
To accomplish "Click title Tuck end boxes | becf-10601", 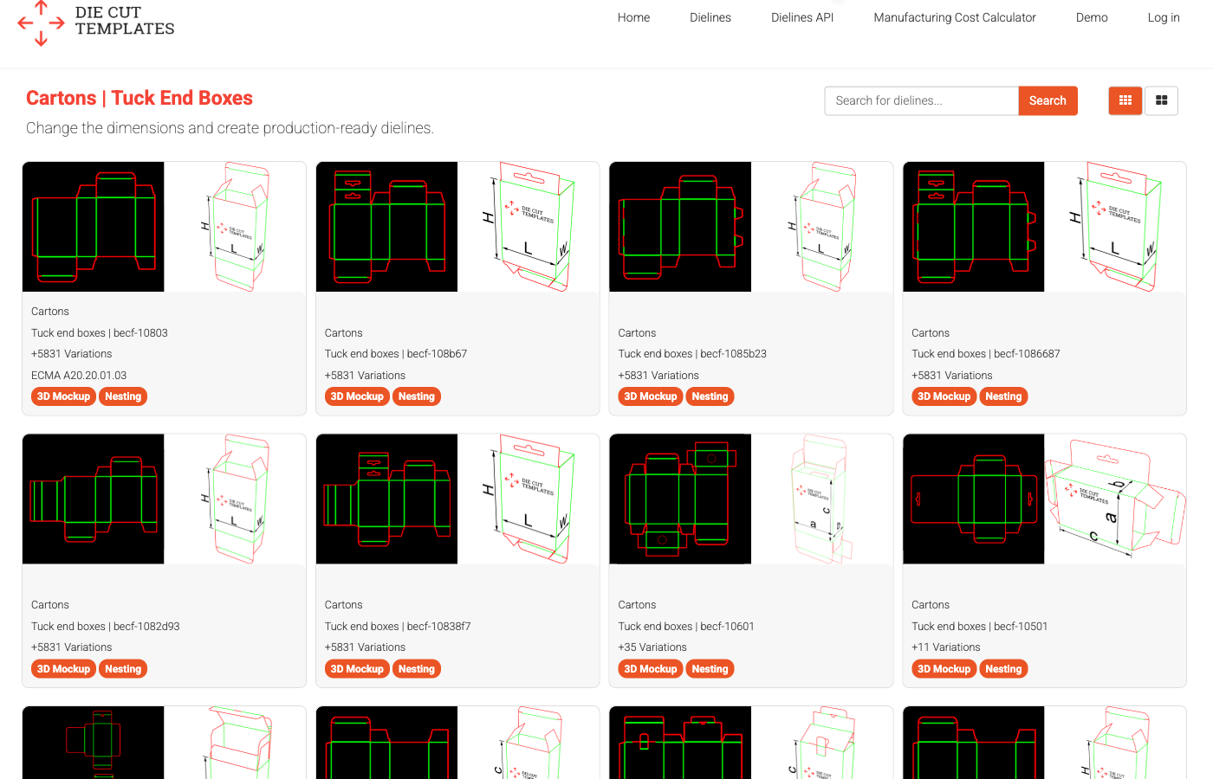I will pos(686,627).
